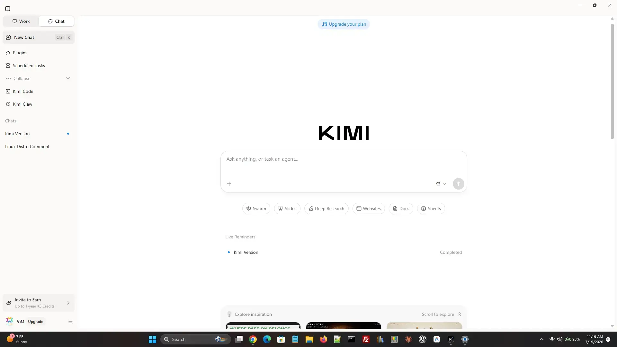Click the Upgrade your plan link
Screen dimensions: 617x347
pyautogui.click(x=344, y=24)
